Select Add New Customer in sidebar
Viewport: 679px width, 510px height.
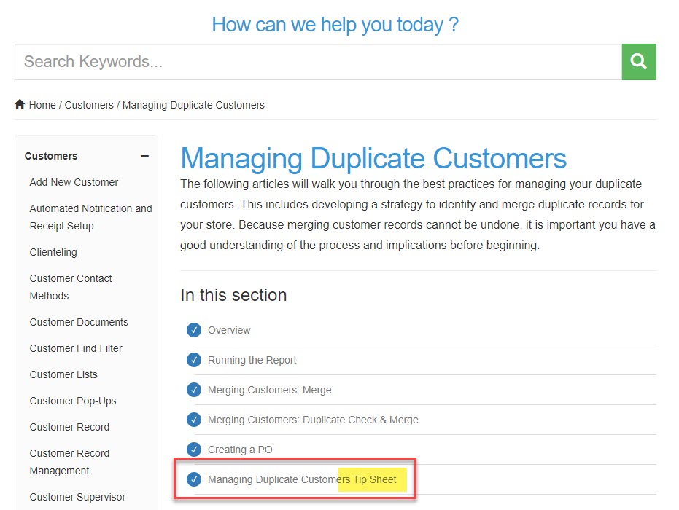coord(74,182)
